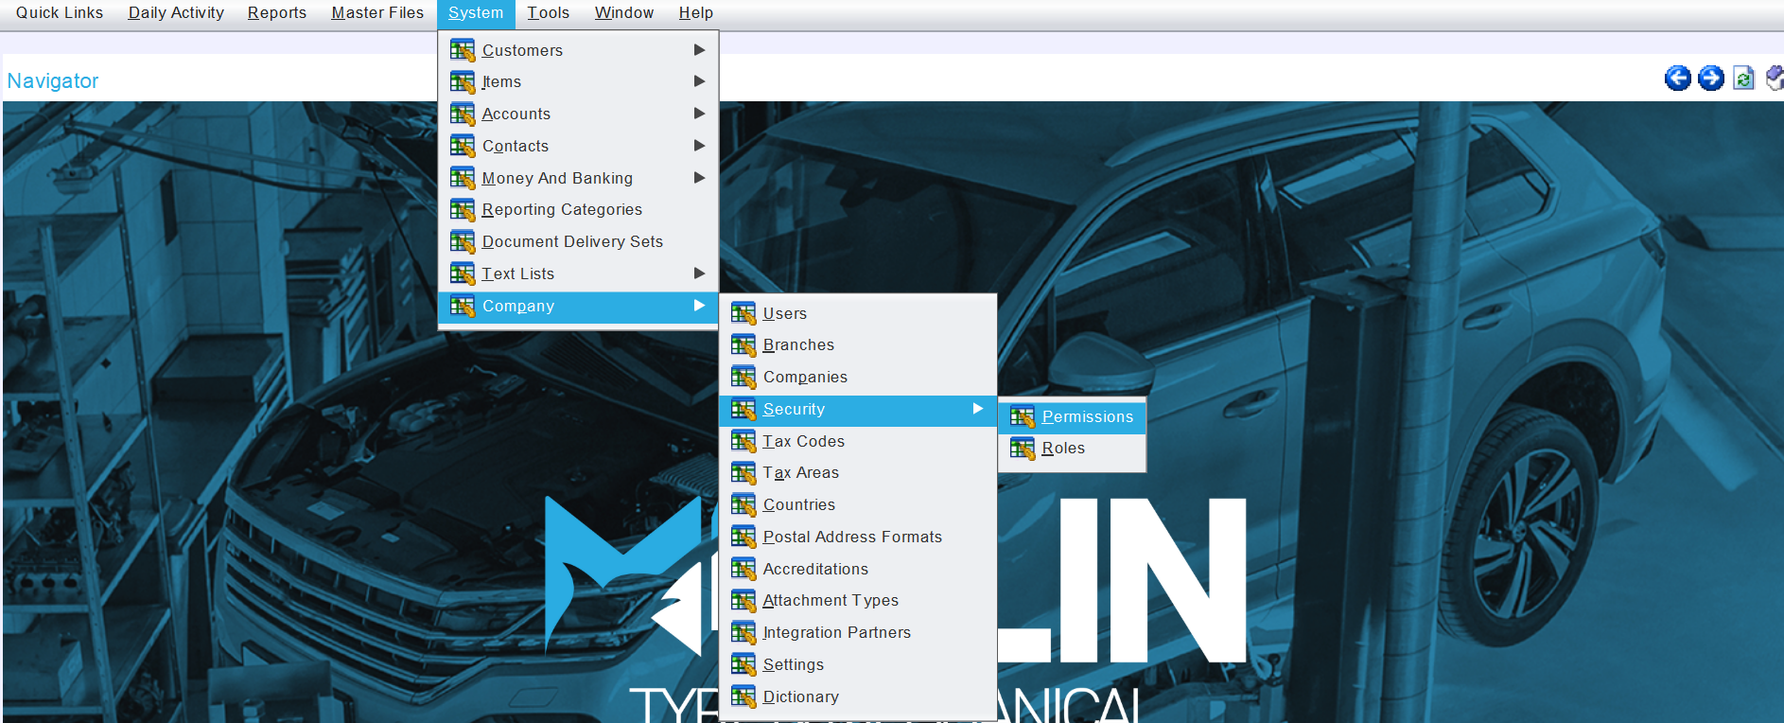Image resolution: width=1784 pixels, height=723 pixels.
Task: Expand the Customers submenu arrow
Action: point(699,50)
